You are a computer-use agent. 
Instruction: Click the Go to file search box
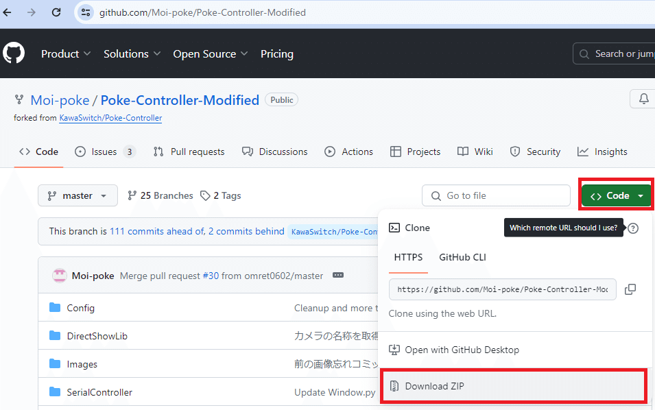496,195
